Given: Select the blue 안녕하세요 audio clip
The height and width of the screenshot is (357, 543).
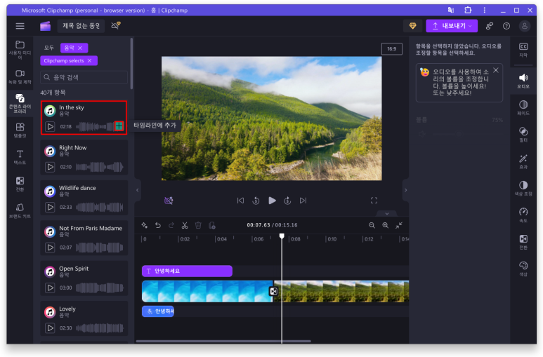Looking at the screenshot, I should tap(158, 311).
